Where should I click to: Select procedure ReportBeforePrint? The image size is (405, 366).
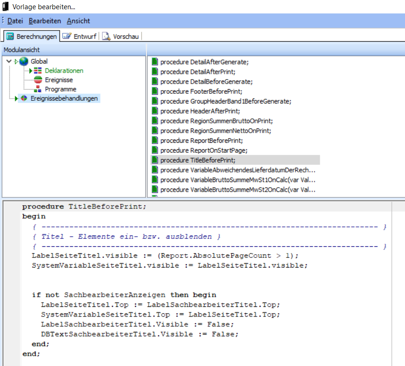pos(202,141)
